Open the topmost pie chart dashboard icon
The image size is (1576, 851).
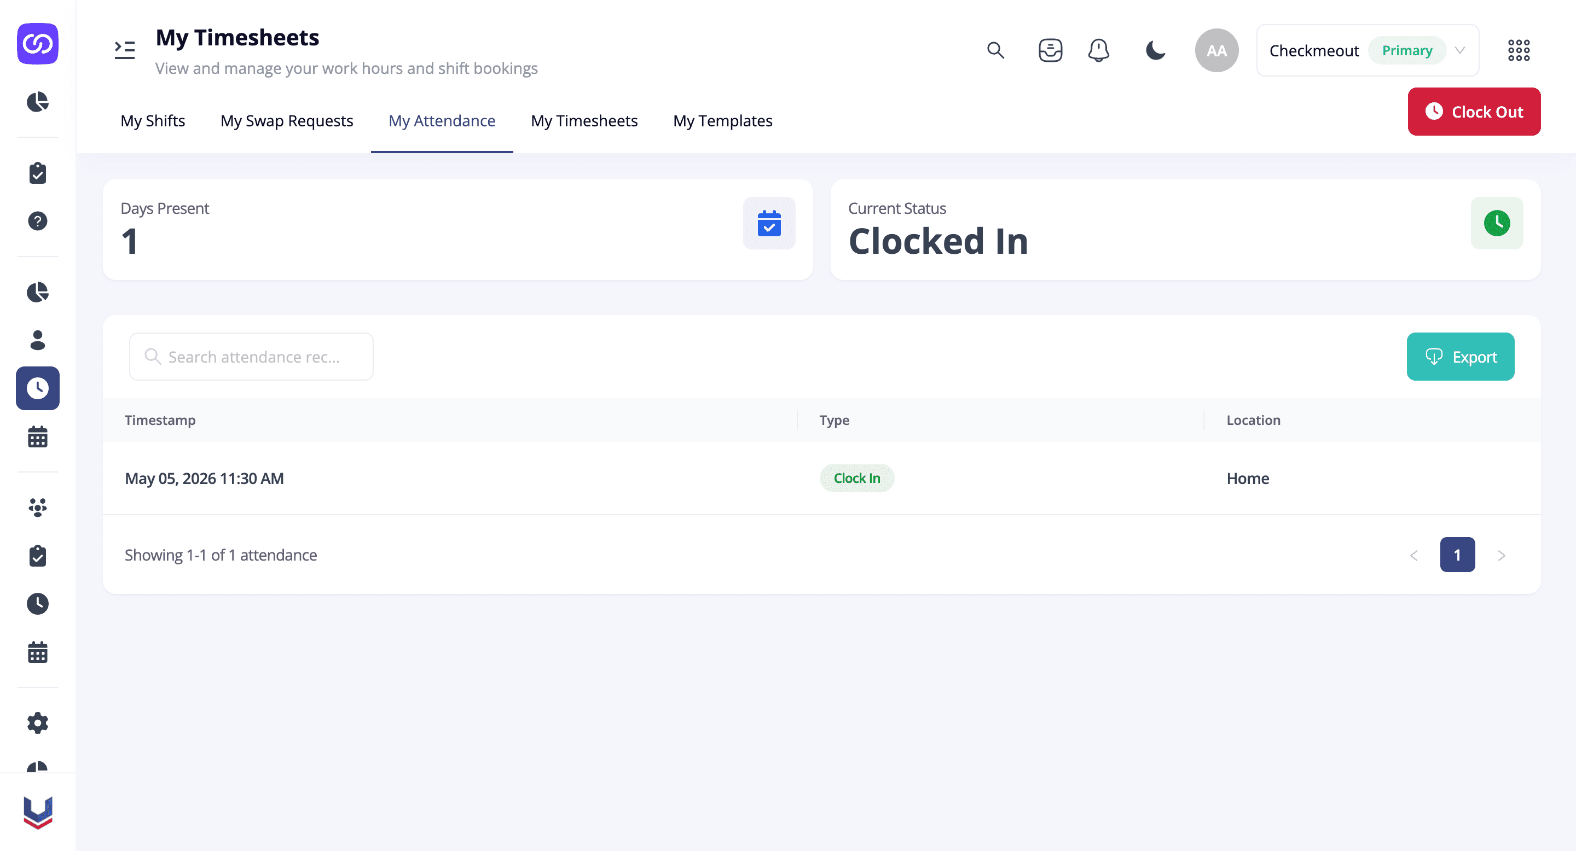pos(38,102)
